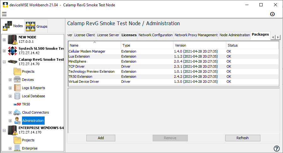Image resolution: width=283 pixels, height=153 pixels.
Task: Open the License Server tab
Action: click(108, 35)
